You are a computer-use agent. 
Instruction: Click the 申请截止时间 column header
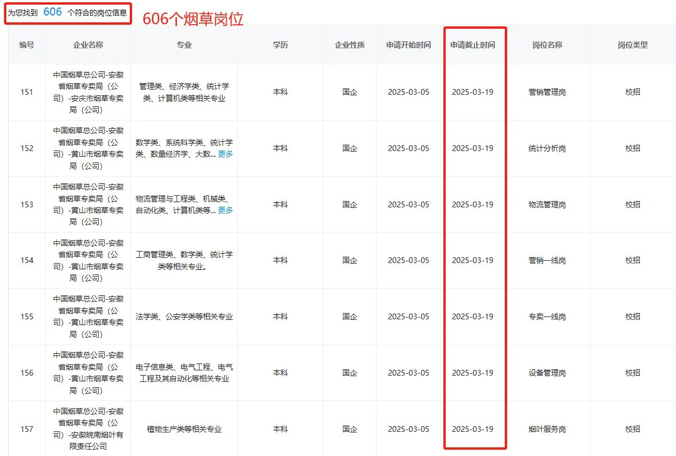pyautogui.click(x=473, y=45)
